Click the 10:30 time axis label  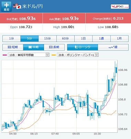pyautogui.click(x=97, y=134)
